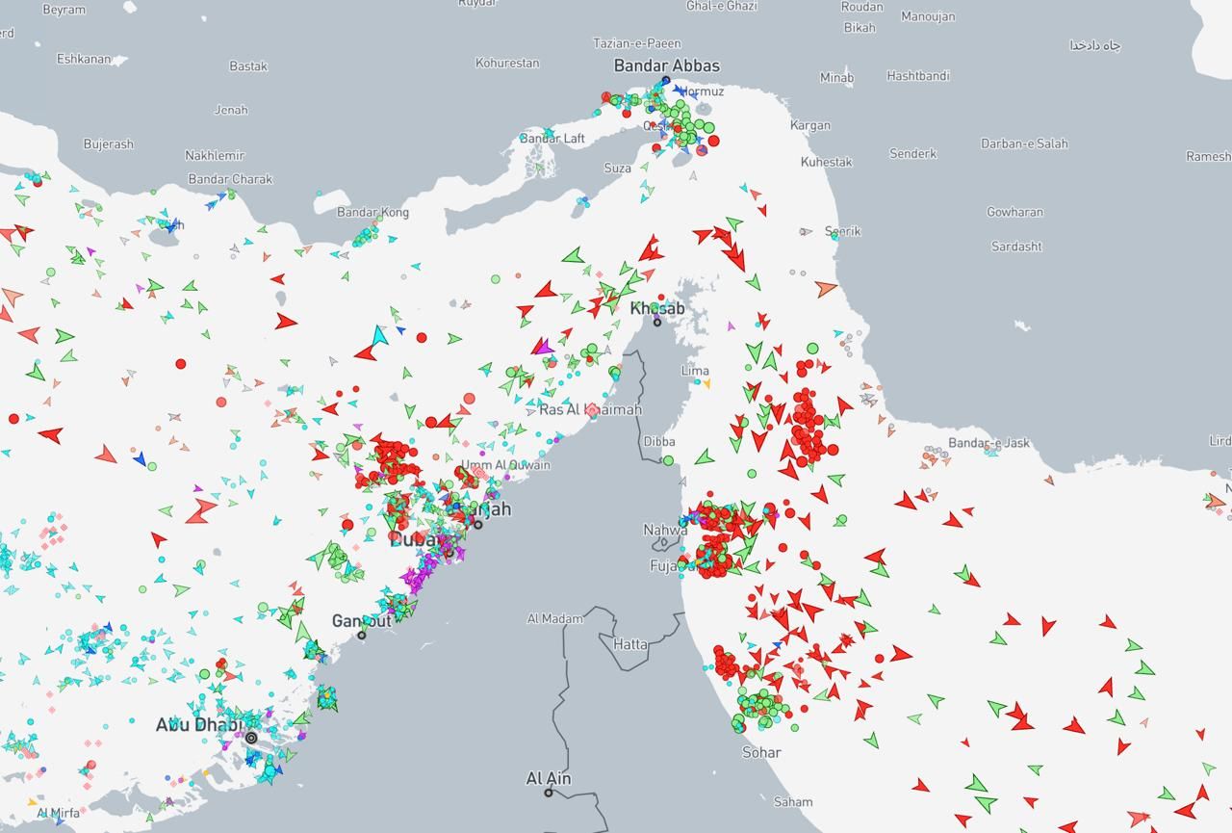
Task: Click the green circle vessel next to Dibba
Action: pos(668,460)
